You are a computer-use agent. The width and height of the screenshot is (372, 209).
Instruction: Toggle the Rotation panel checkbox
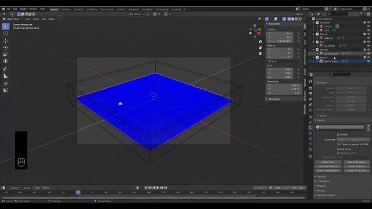319,181
